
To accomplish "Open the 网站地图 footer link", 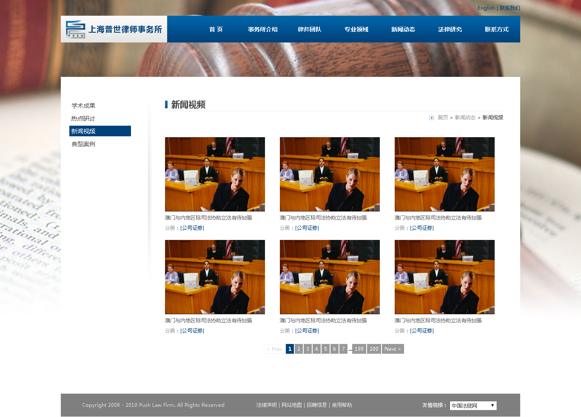I will pos(291,405).
